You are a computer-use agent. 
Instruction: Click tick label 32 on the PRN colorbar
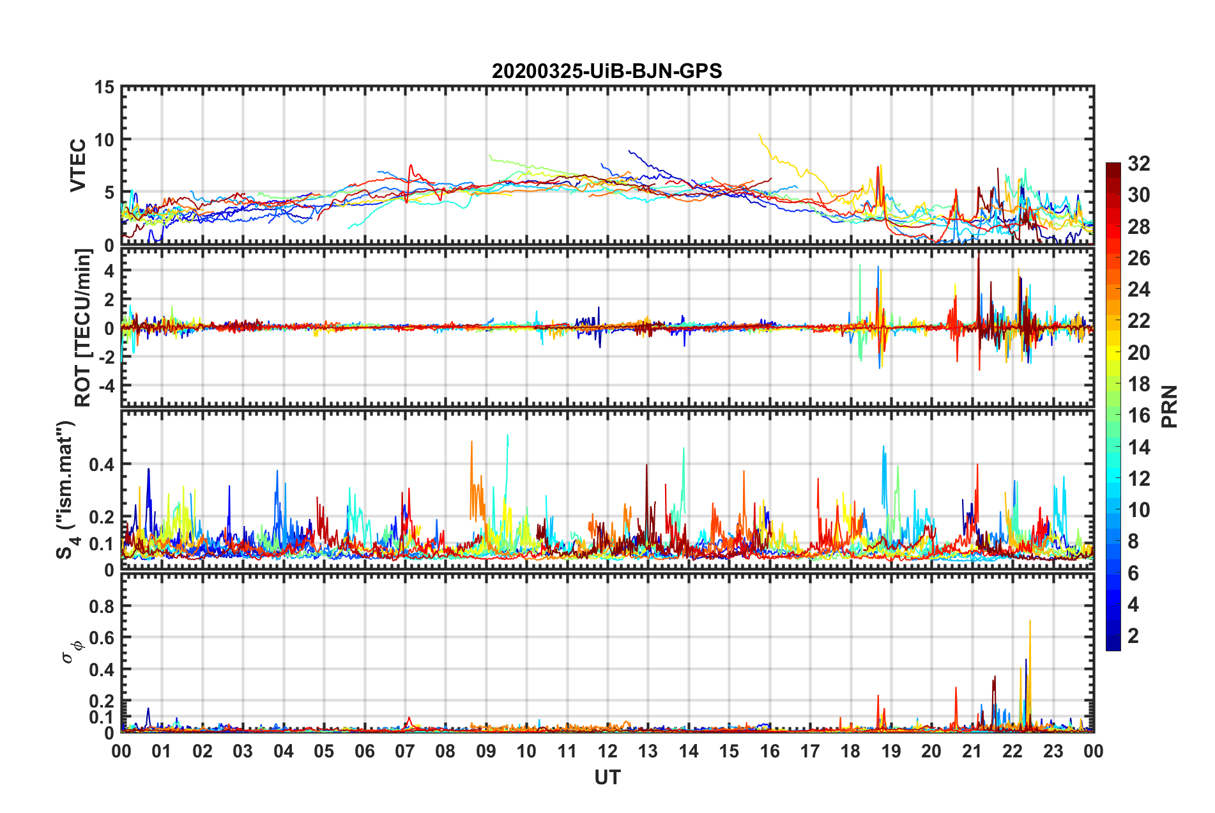tap(1139, 164)
